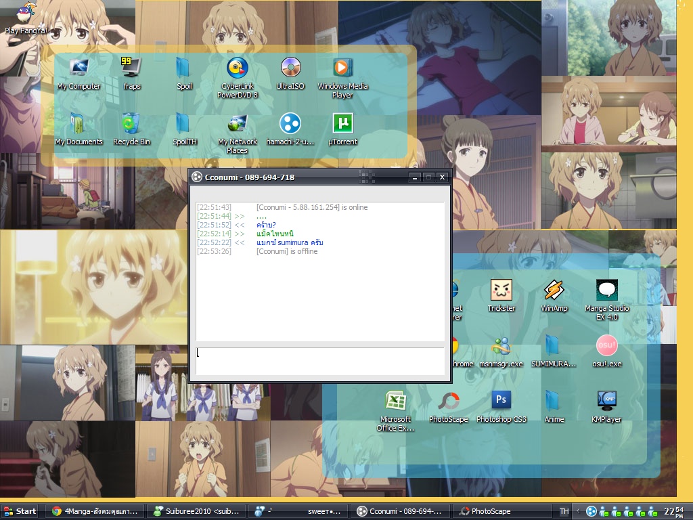Viewport: 693px width, 520px height.
Task: Click the '[Cconumi - 5.88.161.254] is online' line
Action: point(311,207)
